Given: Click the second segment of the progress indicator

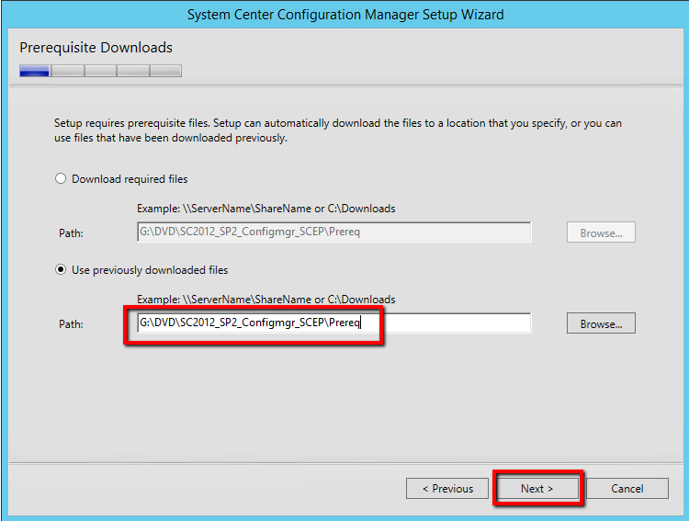Looking at the screenshot, I should click(68, 71).
